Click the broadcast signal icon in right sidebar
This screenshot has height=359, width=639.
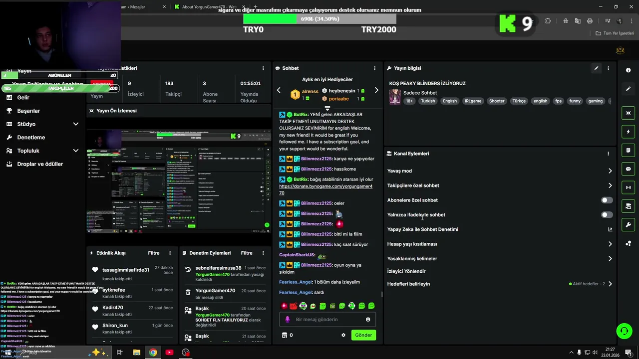628,187
